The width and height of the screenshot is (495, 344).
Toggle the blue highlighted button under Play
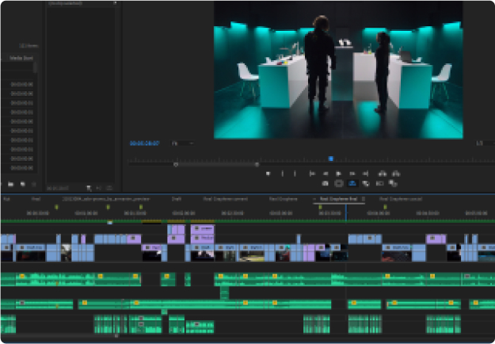[x=352, y=183]
